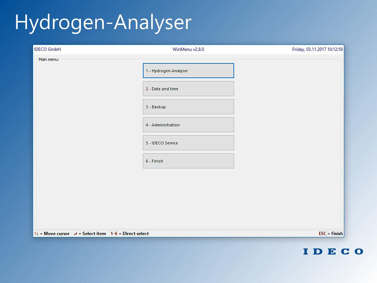Click the Move cursor hint text
The width and height of the screenshot is (377, 283).
pyautogui.click(x=57, y=234)
